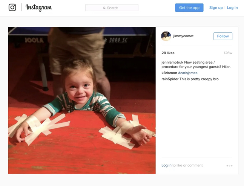Click the Get the app button
The image size is (244, 186).
[x=189, y=8]
